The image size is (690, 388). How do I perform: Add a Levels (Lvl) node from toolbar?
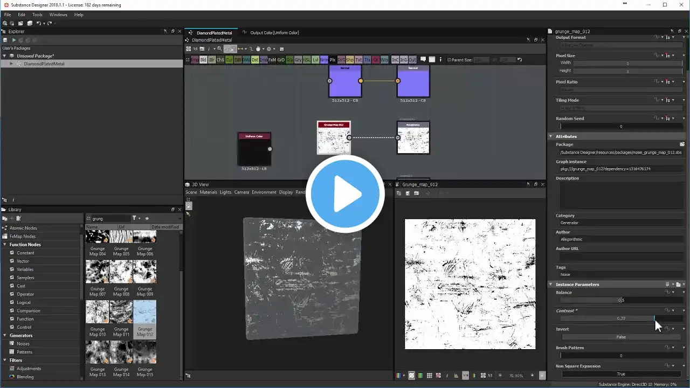(316, 60)
